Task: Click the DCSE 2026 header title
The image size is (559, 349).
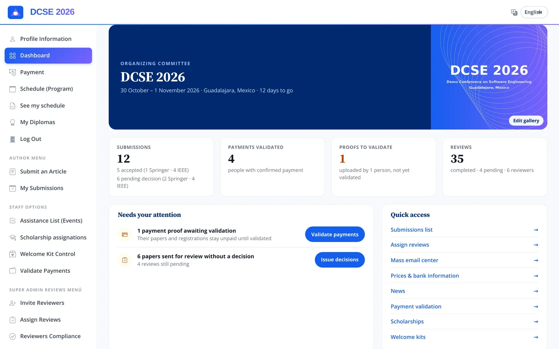Action: pos(52,12)
